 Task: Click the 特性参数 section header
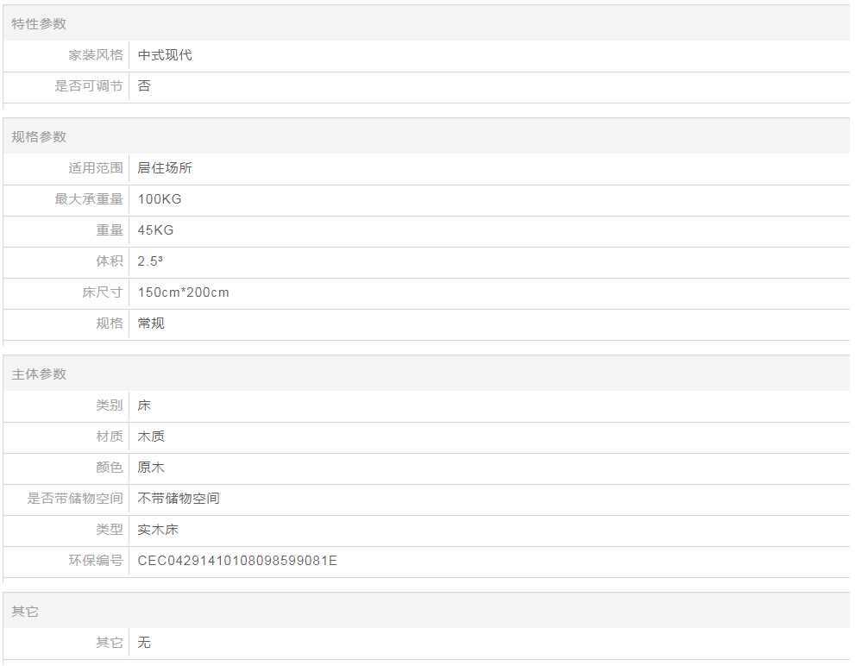click(39, 24)
